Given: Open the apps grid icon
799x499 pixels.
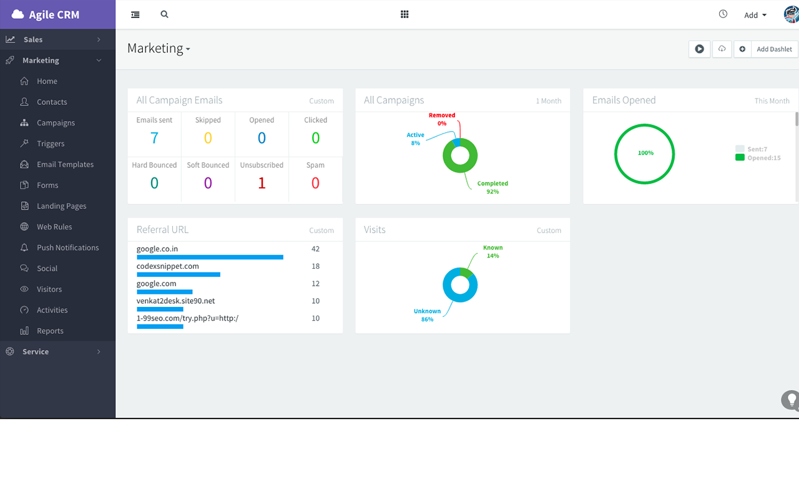Looking at the screenshot, I should [404, 13].
